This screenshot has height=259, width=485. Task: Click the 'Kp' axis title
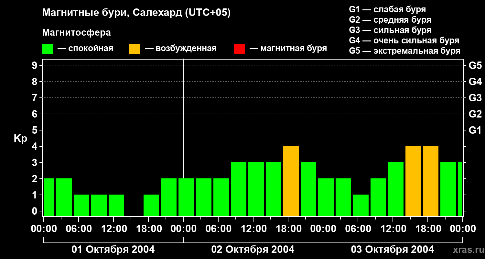(20, 139)
